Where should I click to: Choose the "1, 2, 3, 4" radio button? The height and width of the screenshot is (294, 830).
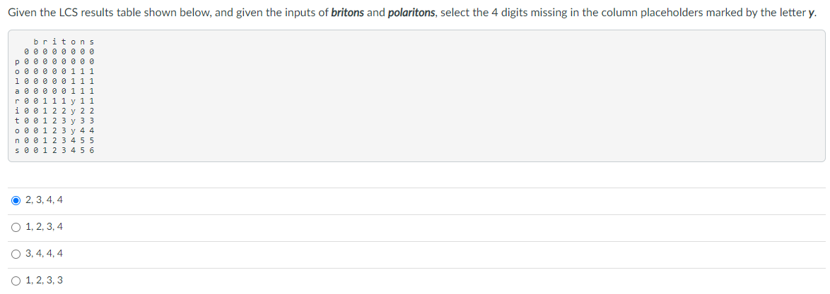point(16,227)
